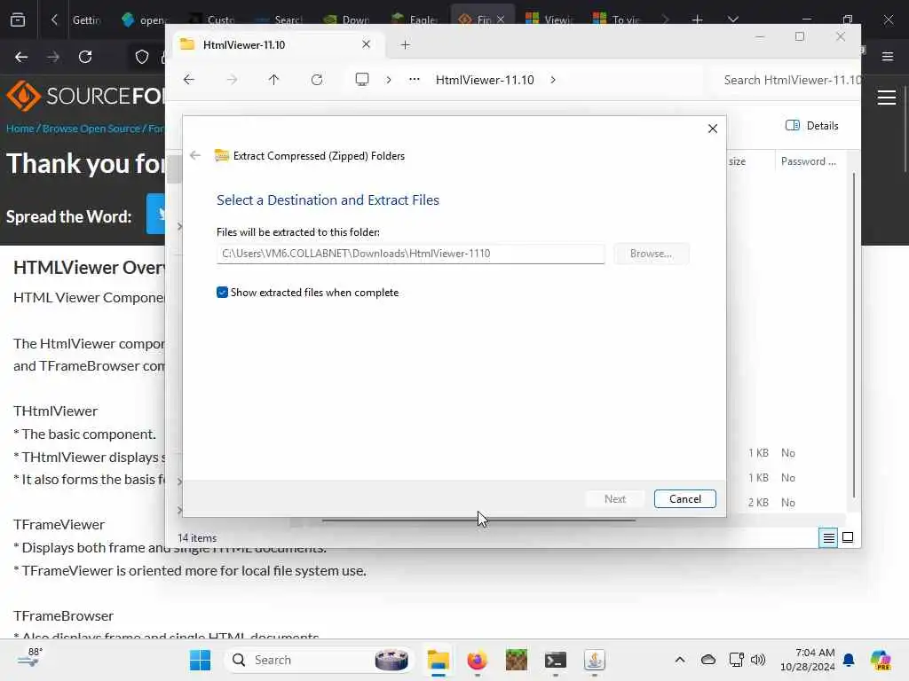Open the weather widget showing 88°
Image resolution: width=909 pixels, height=681 pixels.
[30, 659]
